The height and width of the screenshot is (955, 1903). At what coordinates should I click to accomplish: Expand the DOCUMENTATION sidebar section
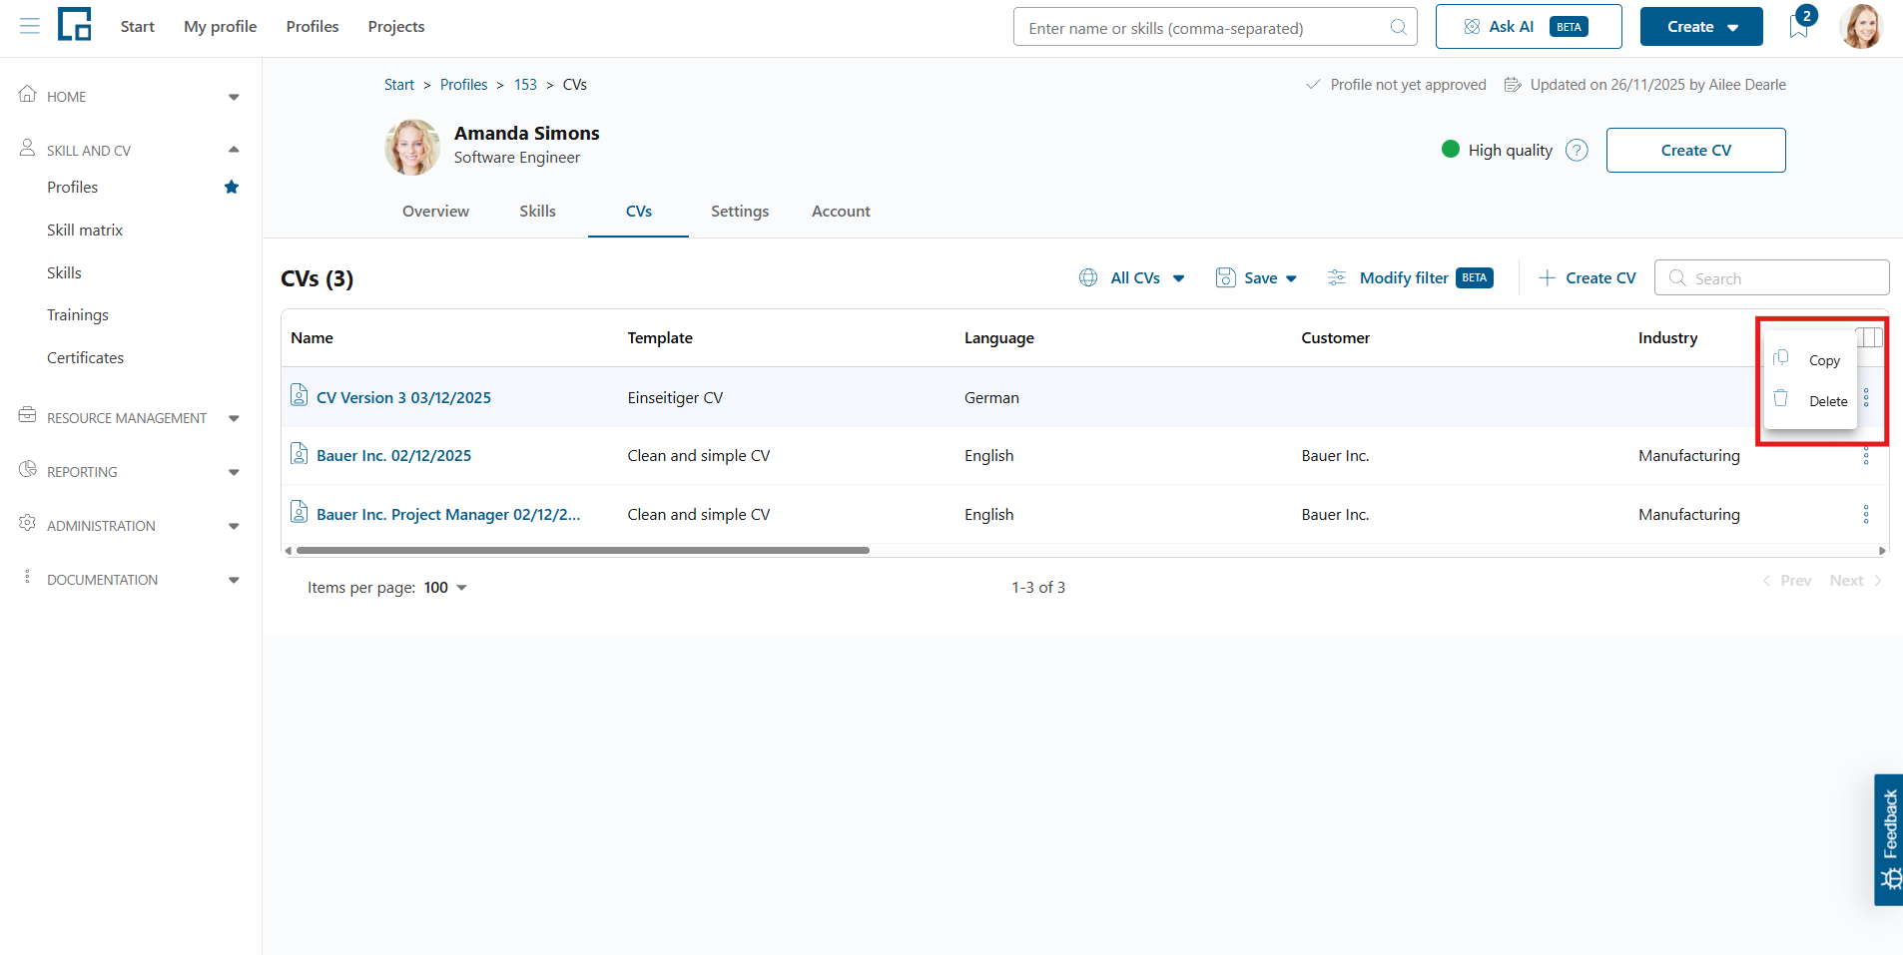tap(131, 580)
